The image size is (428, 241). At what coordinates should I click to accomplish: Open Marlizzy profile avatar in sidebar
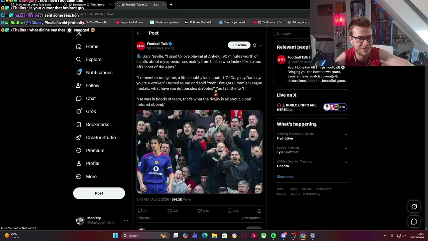80,220
